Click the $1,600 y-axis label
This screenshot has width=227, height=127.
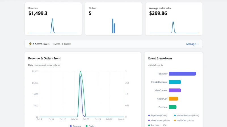point(35,71)
